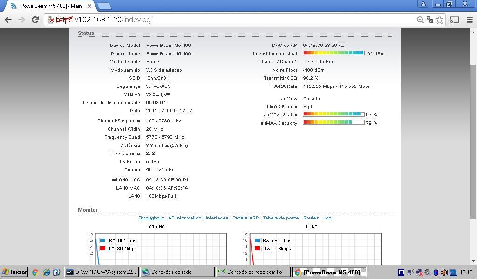477x279 pixels.
Task: Reload the PowerBeam status page
Action: (x=35, y=20)
